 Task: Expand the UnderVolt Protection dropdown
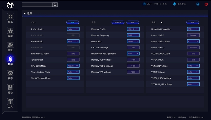click(193, 29)
